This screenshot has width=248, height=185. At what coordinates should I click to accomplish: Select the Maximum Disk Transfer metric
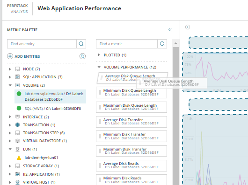[x=131, y=151]
